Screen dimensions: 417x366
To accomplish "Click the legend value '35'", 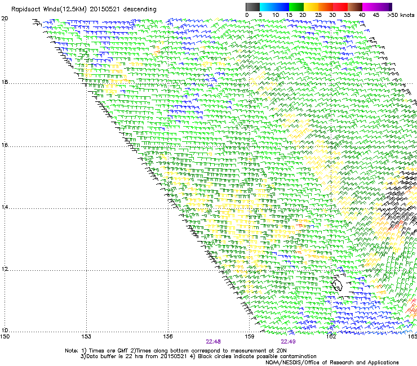I will 347,15.
